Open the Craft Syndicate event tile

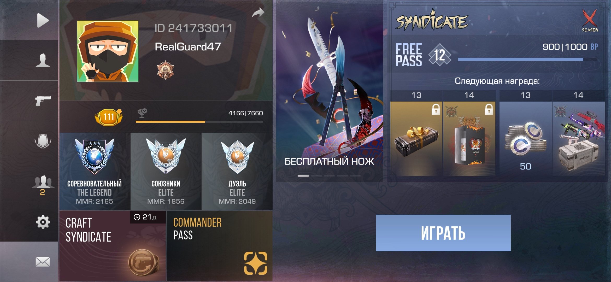coord(113,246)
